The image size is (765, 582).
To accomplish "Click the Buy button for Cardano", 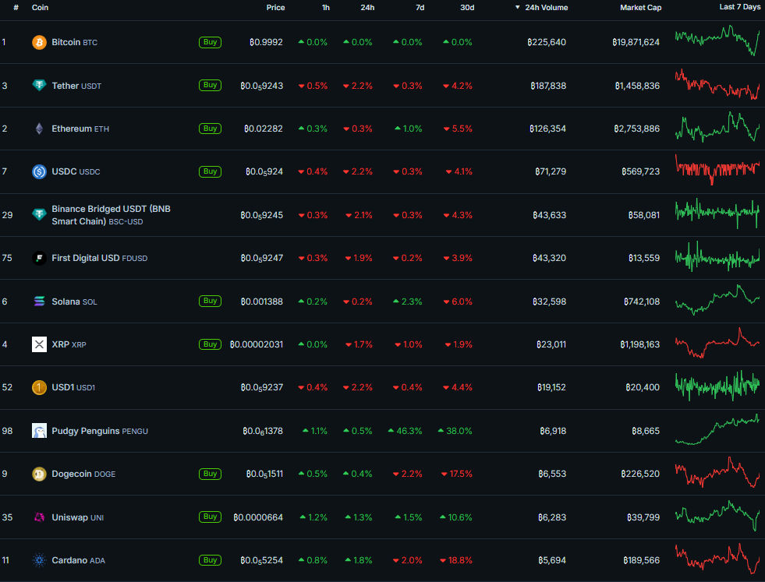I will click(211, 560).
